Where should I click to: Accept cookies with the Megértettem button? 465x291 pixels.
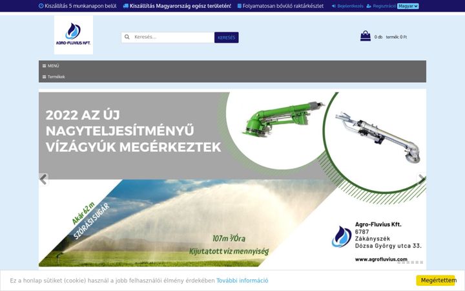436,281
